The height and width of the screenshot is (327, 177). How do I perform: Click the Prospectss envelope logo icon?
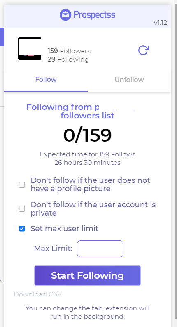65,15
